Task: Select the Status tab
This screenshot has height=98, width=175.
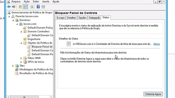Action: (x=106, y=17)
